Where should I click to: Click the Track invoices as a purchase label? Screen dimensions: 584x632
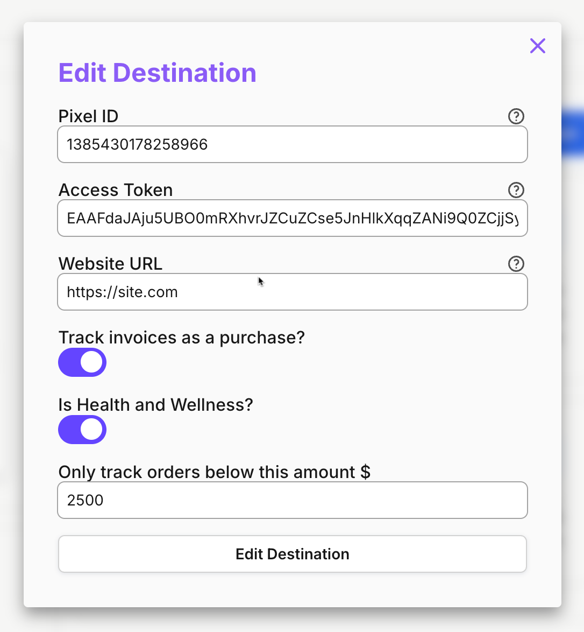(x=182, y=338)
